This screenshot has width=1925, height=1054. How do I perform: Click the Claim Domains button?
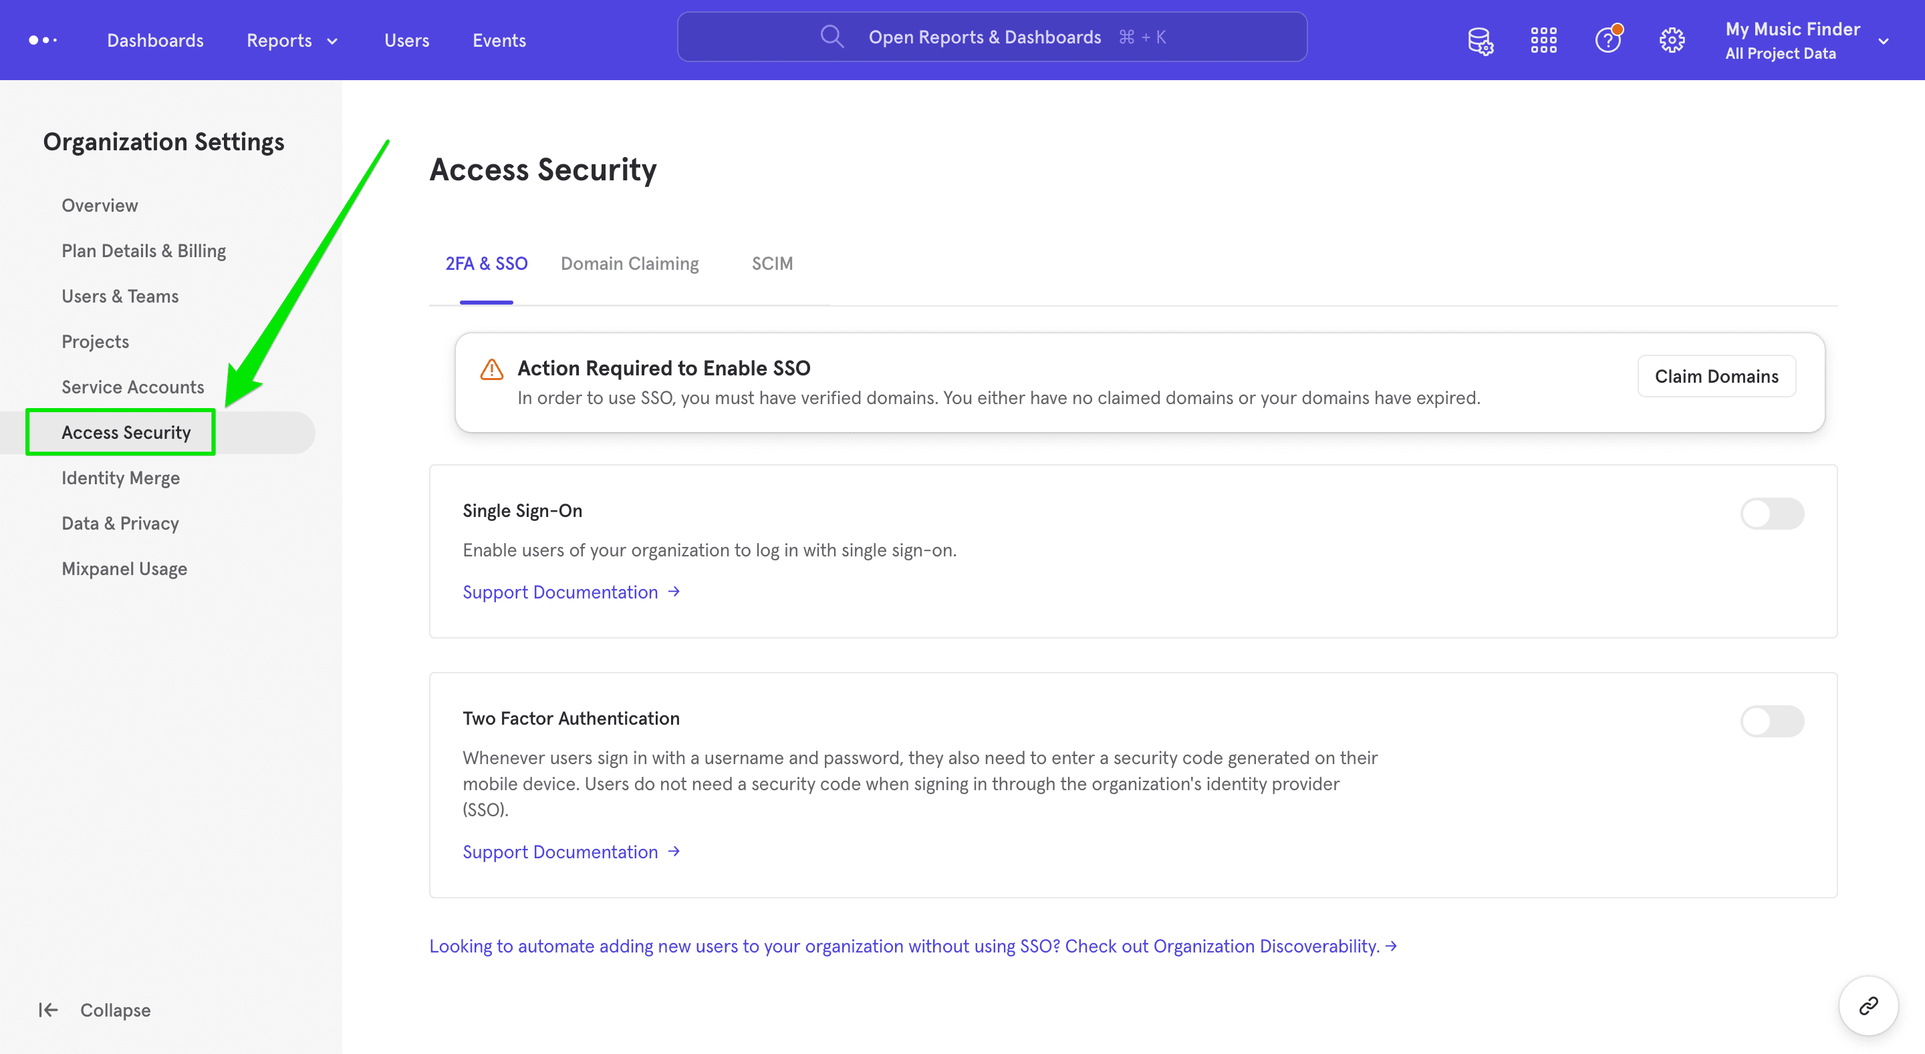(1716, 376)
